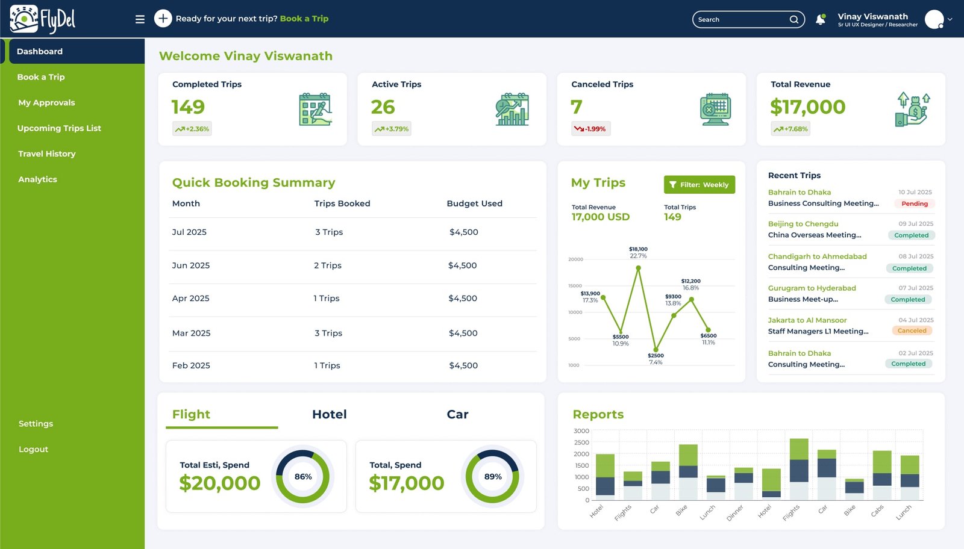Click the Book a Trip header link
This screenshot has width=964, height=549.
[x=304, y=19]
